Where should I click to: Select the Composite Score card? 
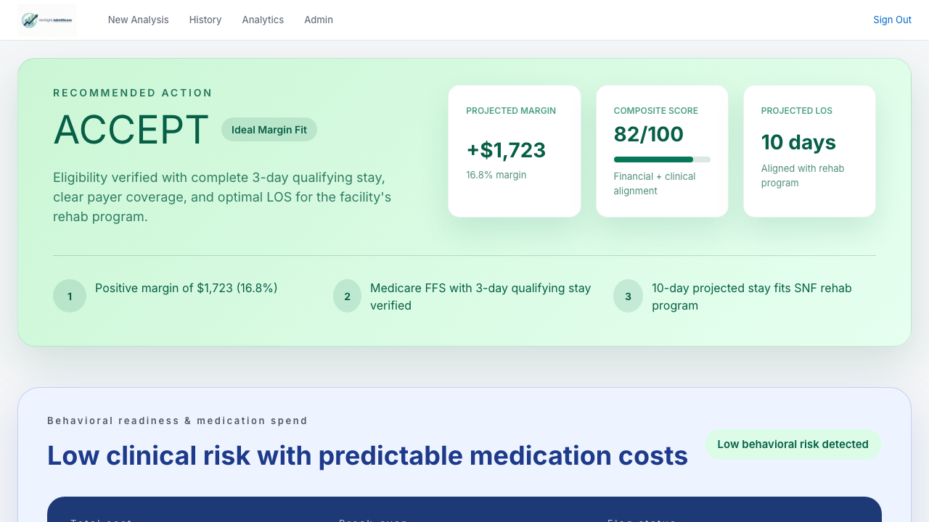click(x=661, y=151)
